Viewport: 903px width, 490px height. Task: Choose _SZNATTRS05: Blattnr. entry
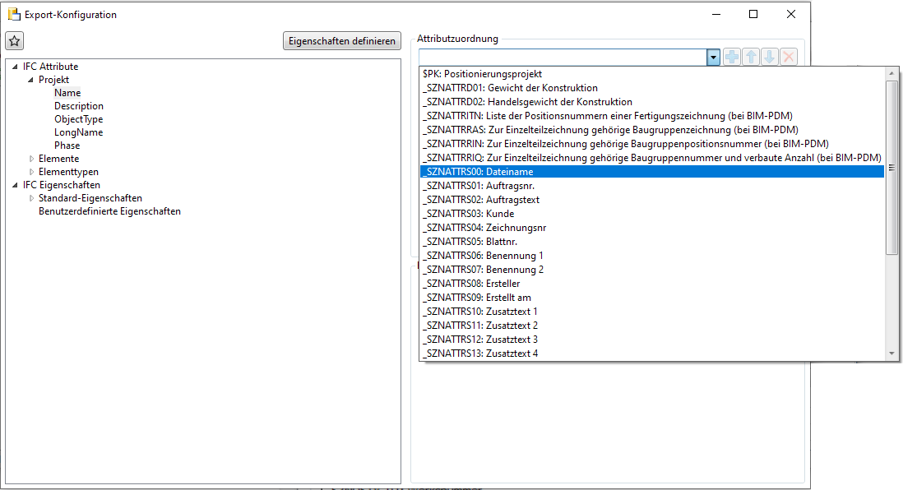point(652,242)
